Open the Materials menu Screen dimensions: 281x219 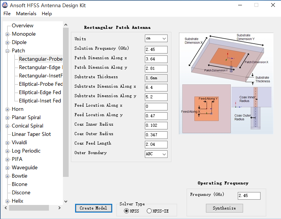click(26, 14)
